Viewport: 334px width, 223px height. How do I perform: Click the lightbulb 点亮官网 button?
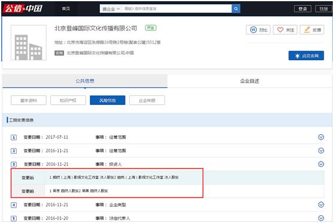point(306,55)
